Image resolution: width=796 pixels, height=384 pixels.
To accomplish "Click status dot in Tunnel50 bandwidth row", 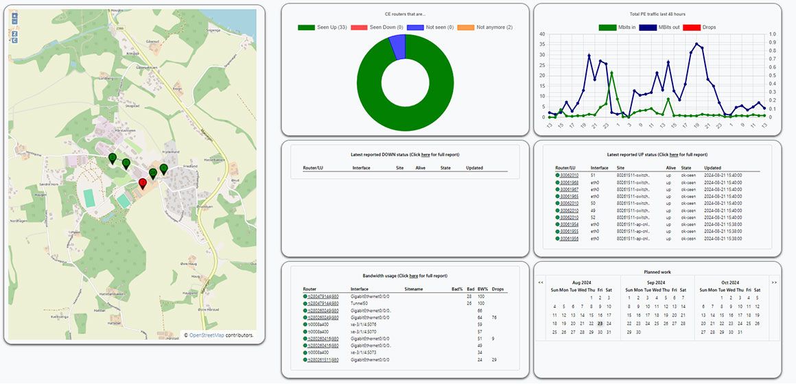I will point(305,303).
